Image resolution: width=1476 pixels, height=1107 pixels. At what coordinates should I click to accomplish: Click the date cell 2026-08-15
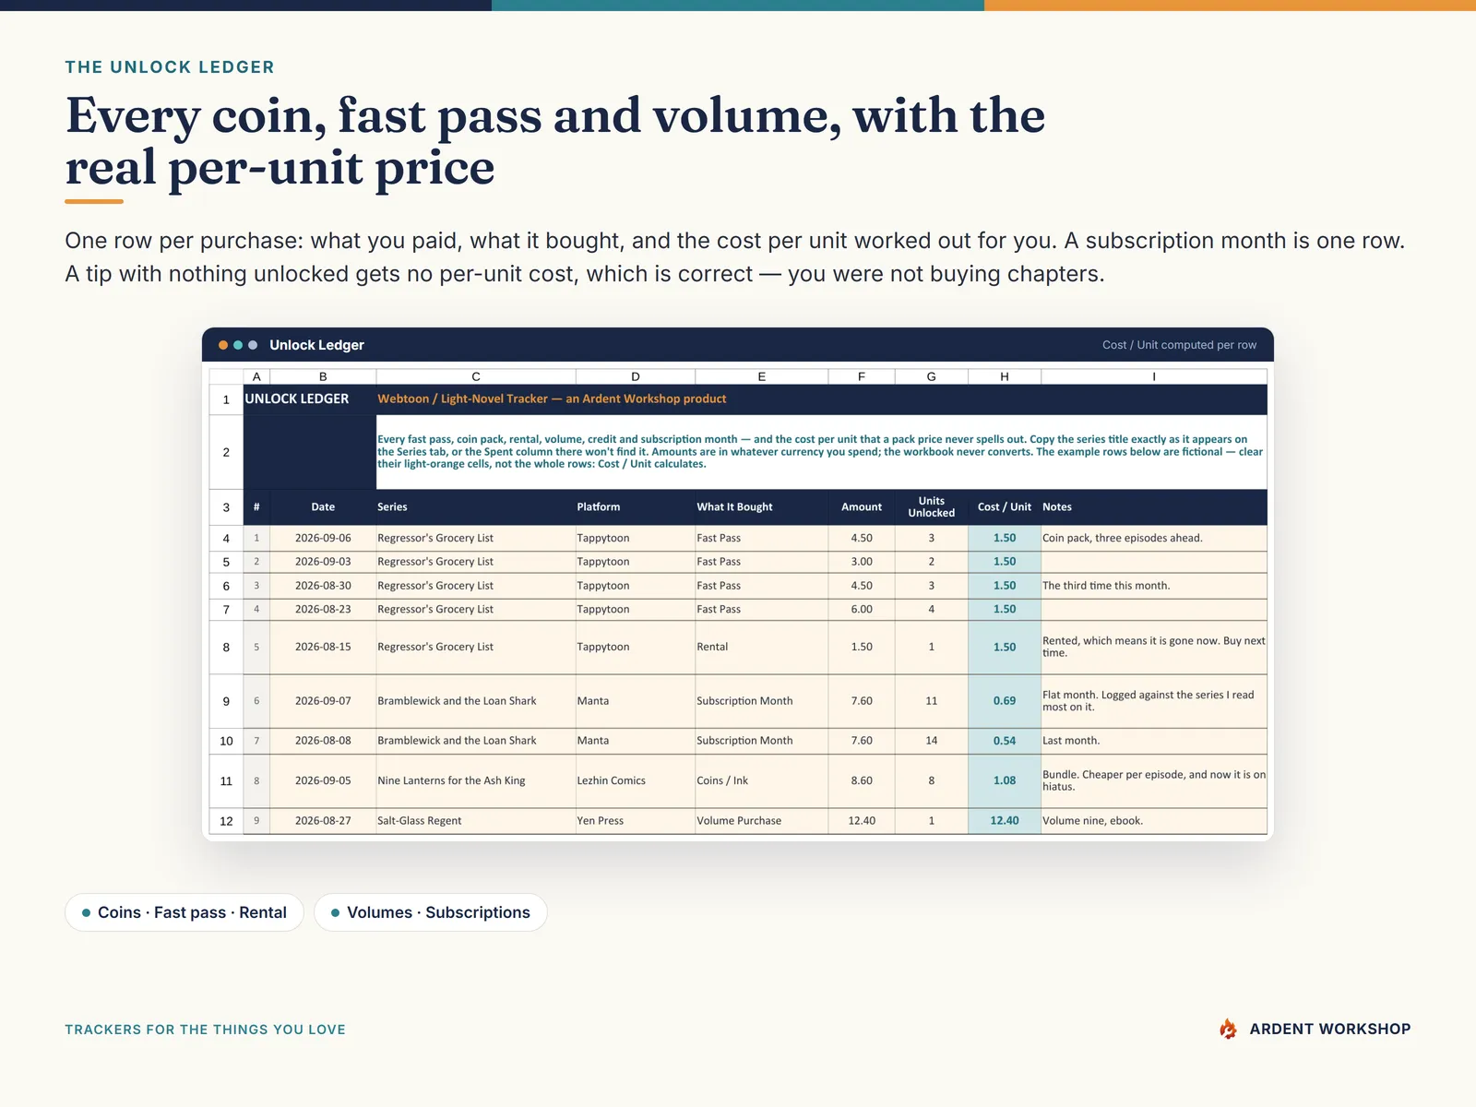323,648
